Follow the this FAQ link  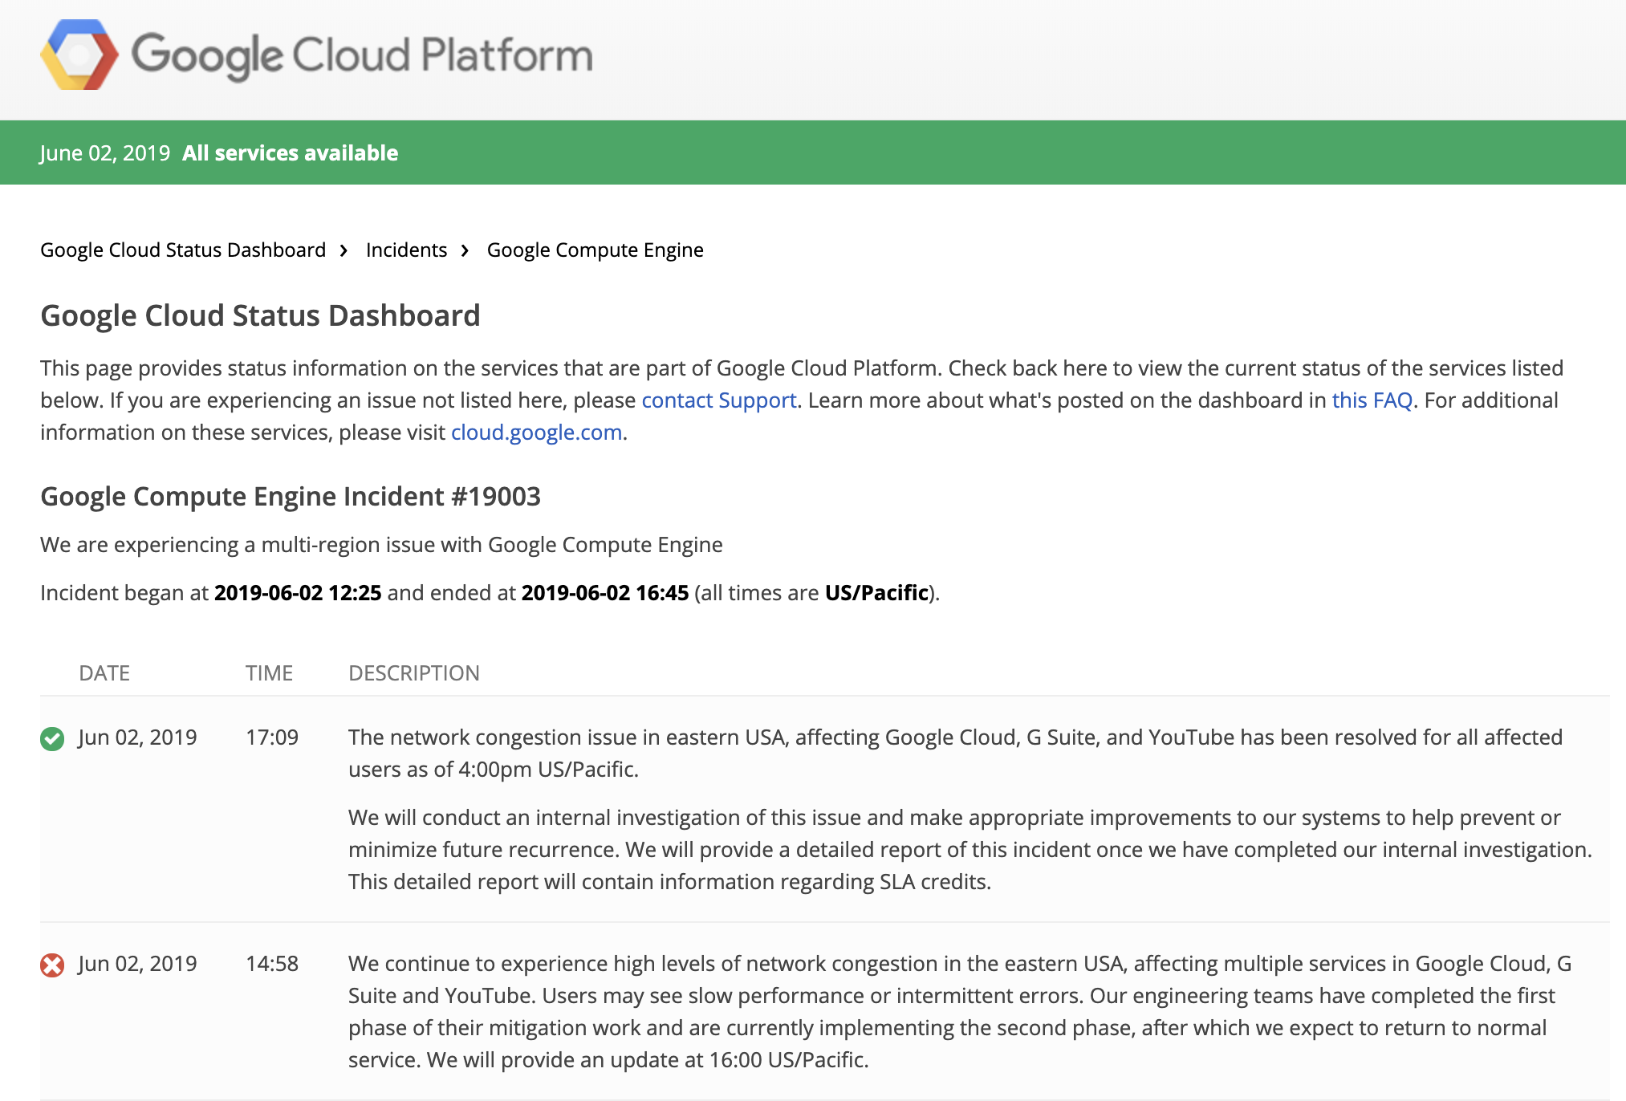[x=1372, y=400]
